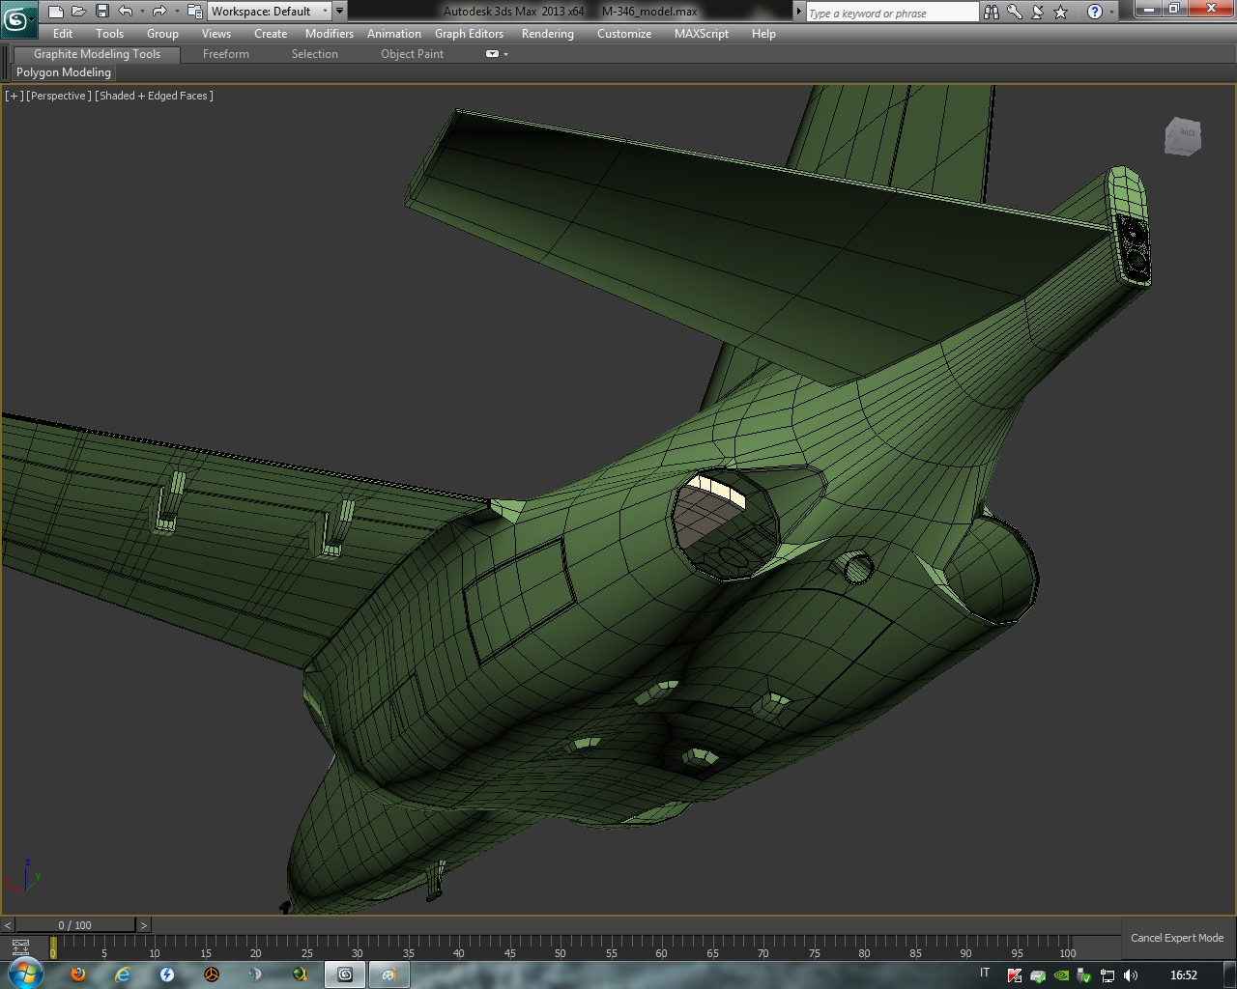The height and width of the screenshot is (989, 1237).
Task: Open Subscription Center key icon
Action: click(1015, 12)
